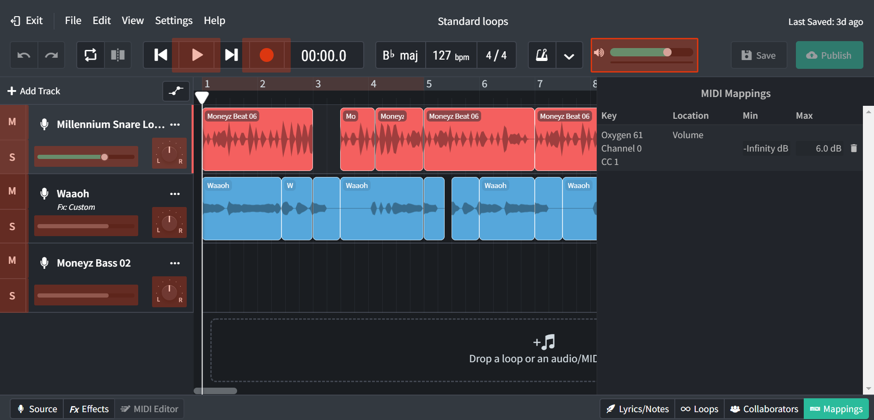This screenshot has width=874, height=420.
Task: Adjust Waaoh track volume slider
Action: [x=86, y=226]
